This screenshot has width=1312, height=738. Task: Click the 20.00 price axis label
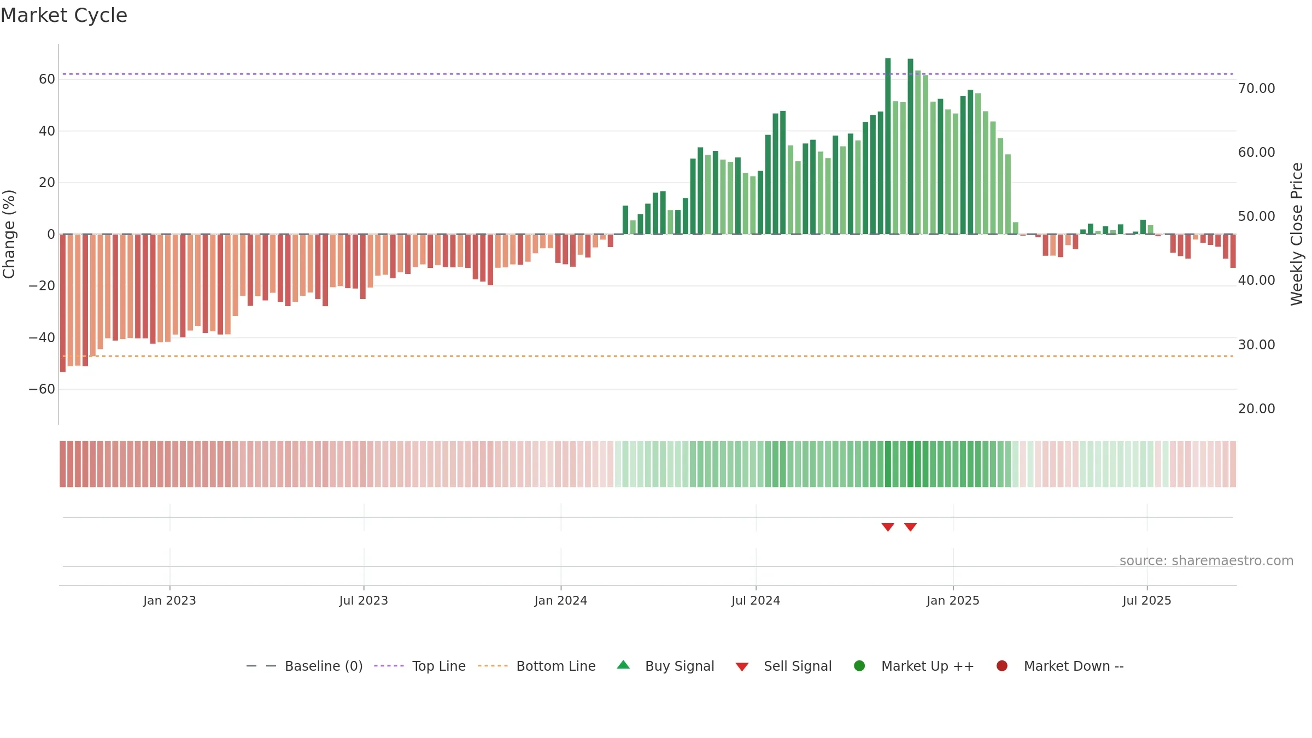tap(1256, 408)
